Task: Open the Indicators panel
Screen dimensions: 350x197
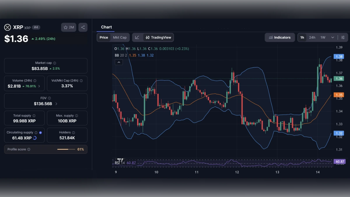Action: (279, 37)
